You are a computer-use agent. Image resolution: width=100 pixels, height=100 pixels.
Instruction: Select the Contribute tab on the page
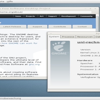click(x=60, y=27)
